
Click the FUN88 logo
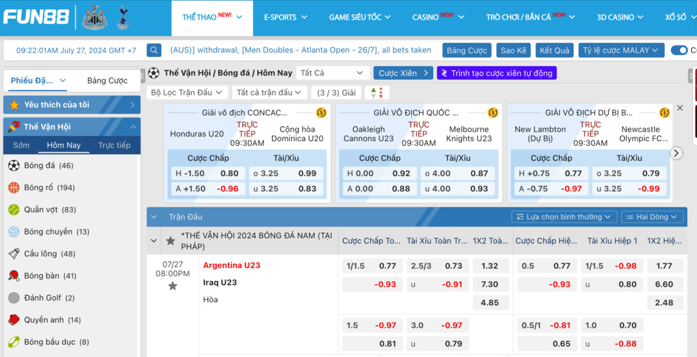(36, 17)
